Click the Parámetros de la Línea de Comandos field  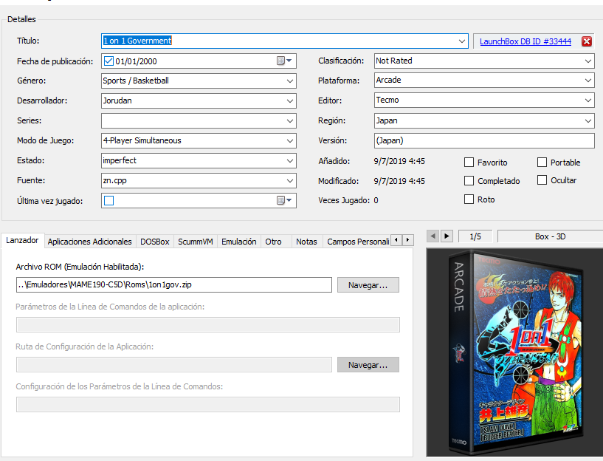click(x=207, y=325)
